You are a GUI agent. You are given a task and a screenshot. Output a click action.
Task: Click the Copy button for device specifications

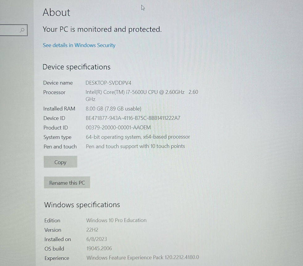[x=61, y=162]
